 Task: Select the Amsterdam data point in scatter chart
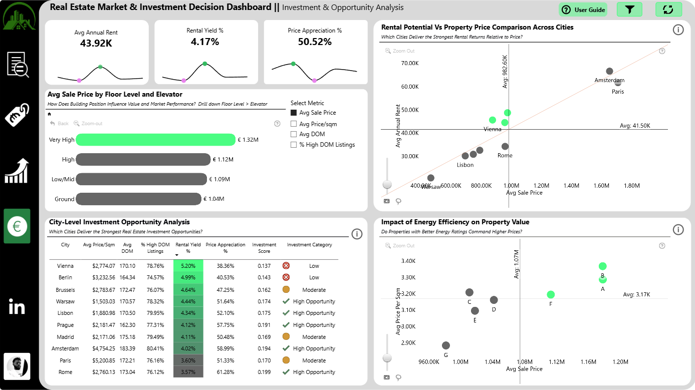click(609, 71)
